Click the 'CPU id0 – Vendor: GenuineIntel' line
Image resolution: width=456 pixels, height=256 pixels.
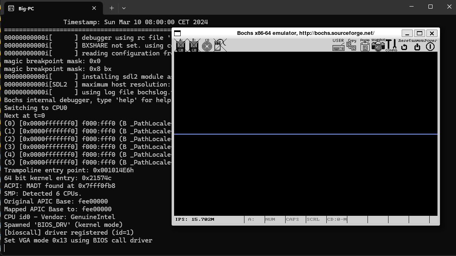pyautogui.click(x=60, y=217)
